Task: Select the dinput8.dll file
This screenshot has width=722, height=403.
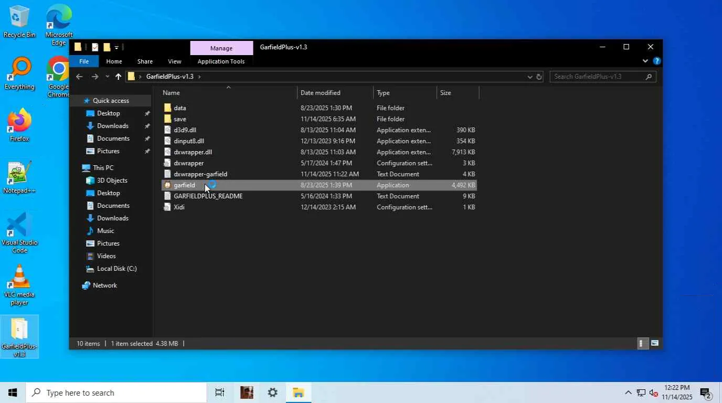Action: (x=319, y=141)
